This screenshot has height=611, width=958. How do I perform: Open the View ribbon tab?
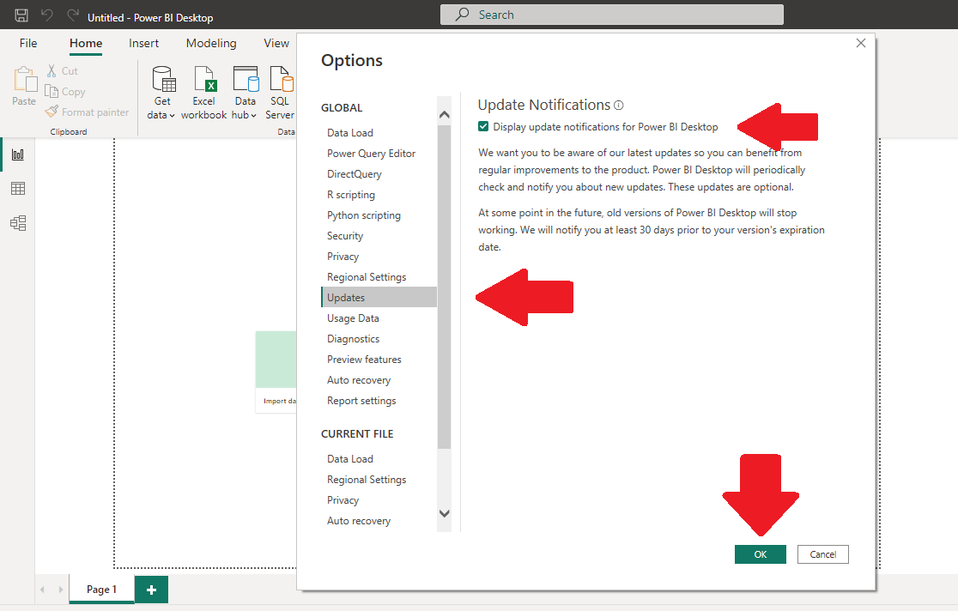276,43
